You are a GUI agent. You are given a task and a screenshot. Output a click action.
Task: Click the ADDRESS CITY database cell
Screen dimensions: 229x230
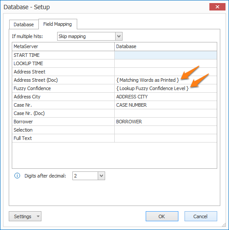tap(166, 97)
